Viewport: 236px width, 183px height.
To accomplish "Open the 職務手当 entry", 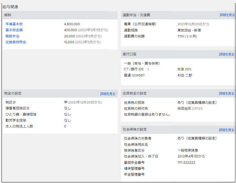I will (x=12, y=36).
